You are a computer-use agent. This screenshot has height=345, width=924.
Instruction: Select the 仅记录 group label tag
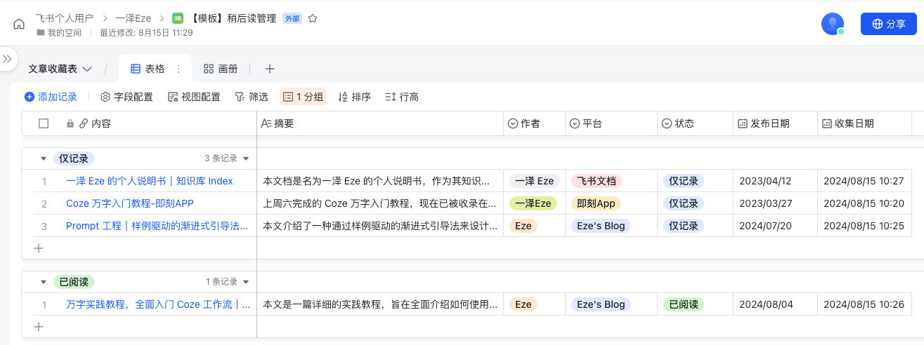pyautogui.click(x=74, y=158)
